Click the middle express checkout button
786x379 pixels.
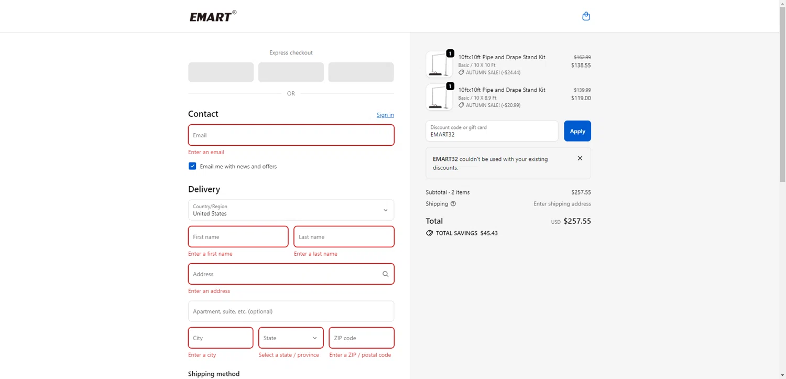coord(291,72)
